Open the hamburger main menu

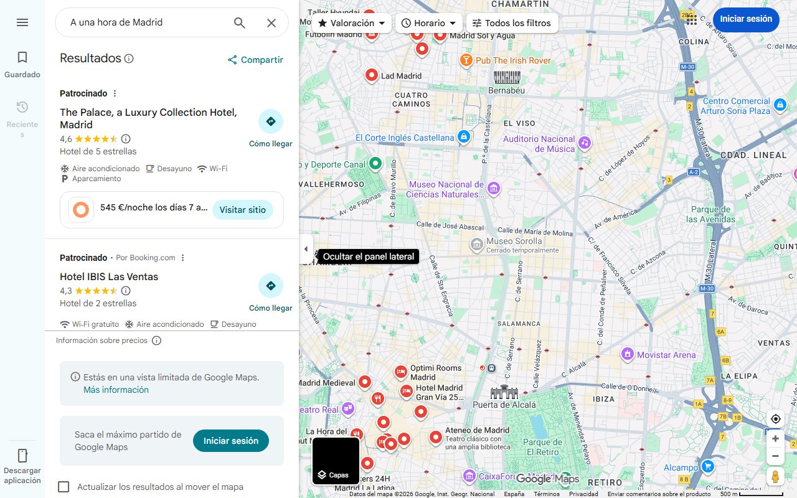pos(22,22)
